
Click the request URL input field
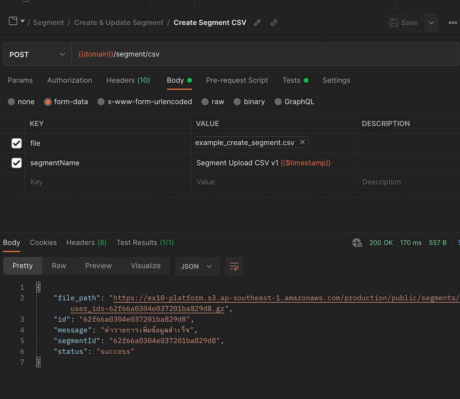230,54
